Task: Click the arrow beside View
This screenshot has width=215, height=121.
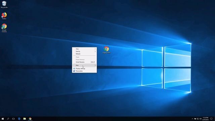Action: [x=95, y=49]
